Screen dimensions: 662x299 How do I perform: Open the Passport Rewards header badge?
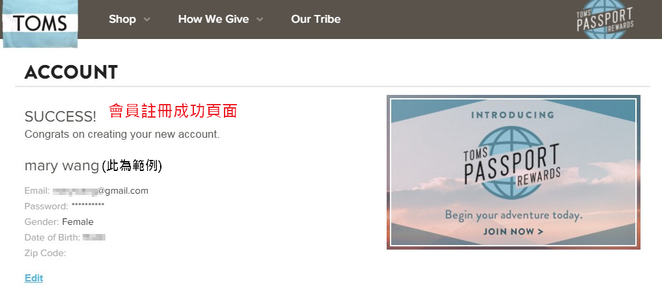click(x=605, y=19)
